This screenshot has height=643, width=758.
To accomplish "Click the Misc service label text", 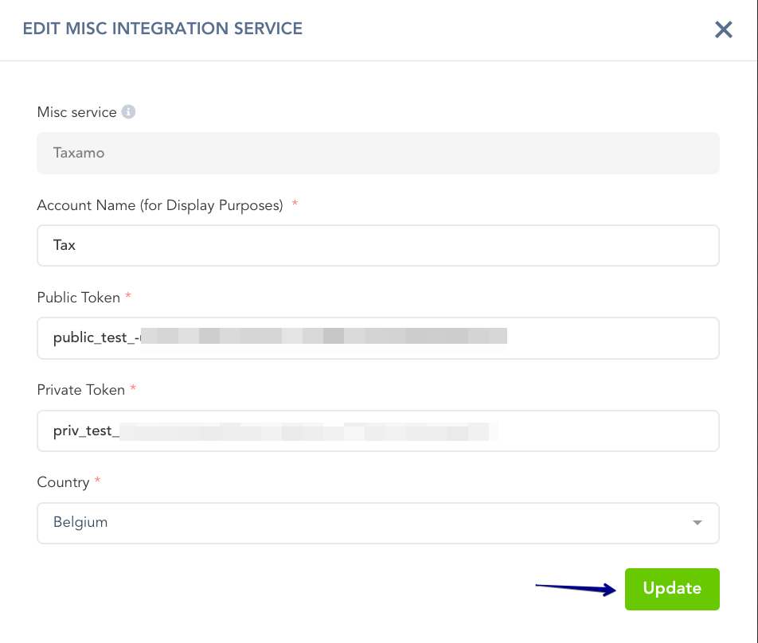I will [76, 112].
